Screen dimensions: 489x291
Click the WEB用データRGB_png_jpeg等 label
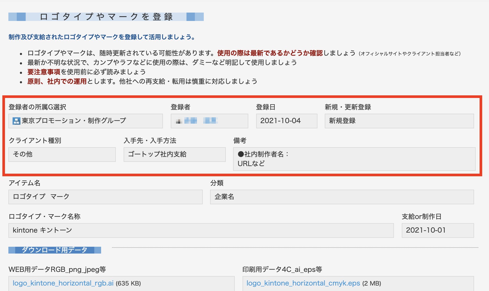tap(57, 270)
